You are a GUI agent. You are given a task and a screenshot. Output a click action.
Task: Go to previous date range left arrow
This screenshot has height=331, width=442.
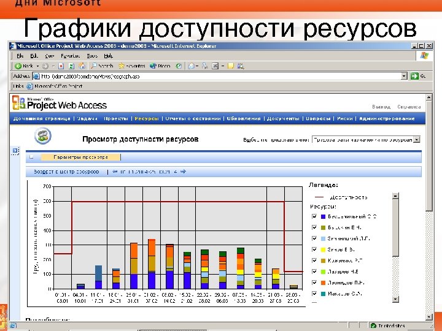point(115,172)
